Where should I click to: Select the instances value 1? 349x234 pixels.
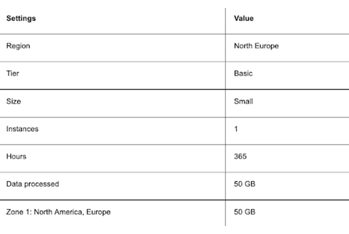click(236, 129)
